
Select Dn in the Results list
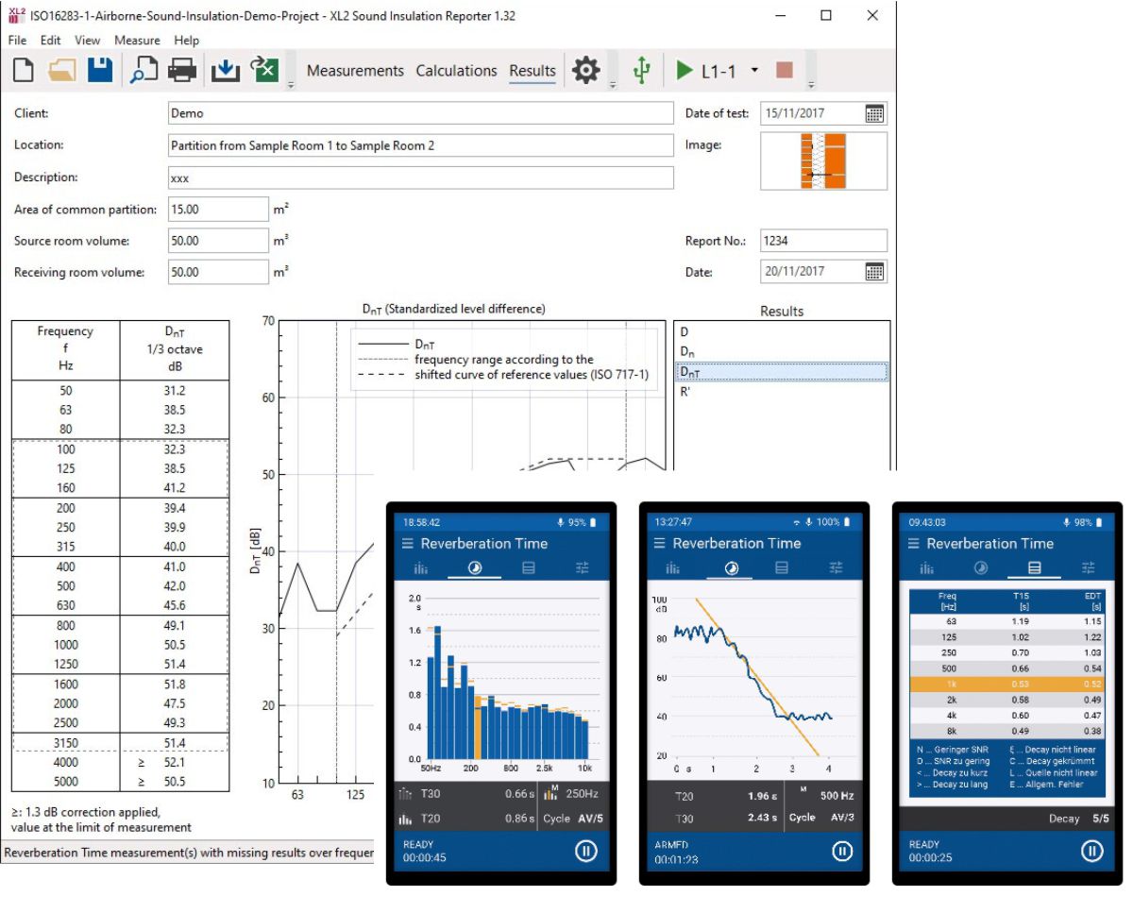click(687, 352)
